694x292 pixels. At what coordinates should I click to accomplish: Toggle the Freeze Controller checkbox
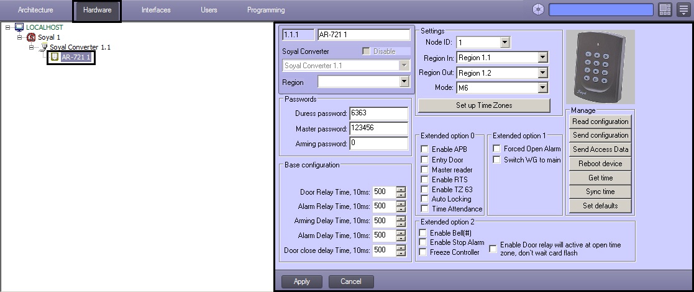coord(424,252)
